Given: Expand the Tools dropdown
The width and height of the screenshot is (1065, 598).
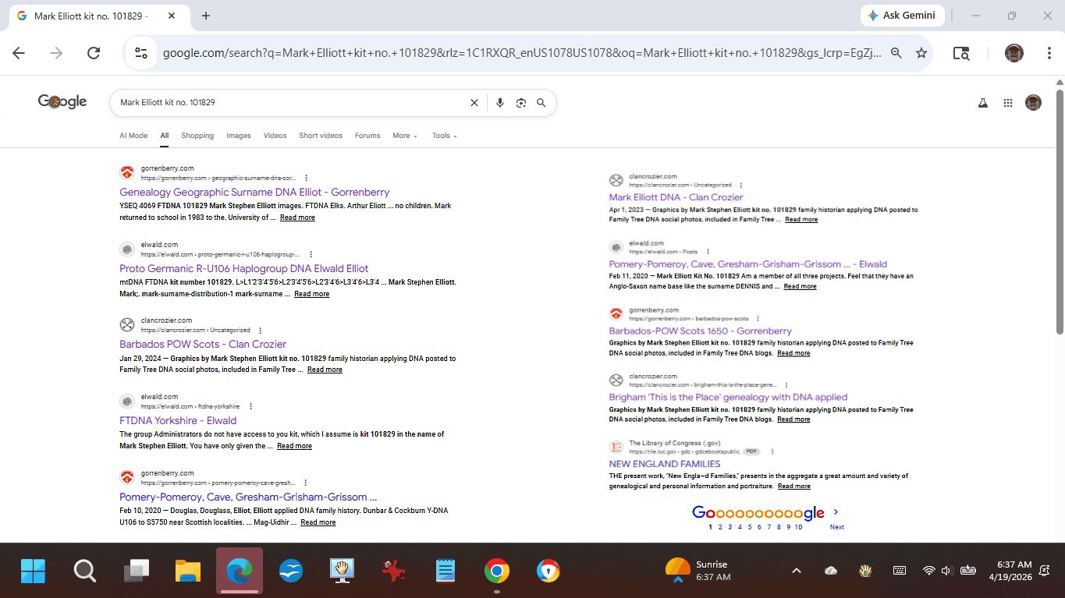Looking at the screenshot, I should tap(444, 136).
